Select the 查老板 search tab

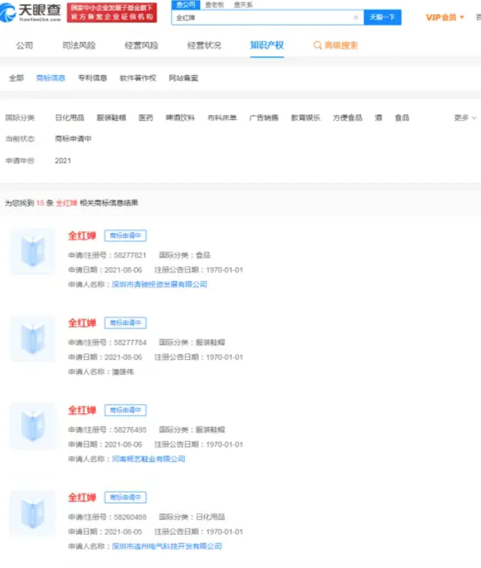click(x=215, y=5)
